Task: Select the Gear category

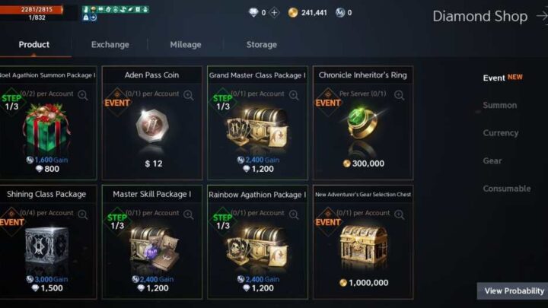Action: (x=492, y=161)
